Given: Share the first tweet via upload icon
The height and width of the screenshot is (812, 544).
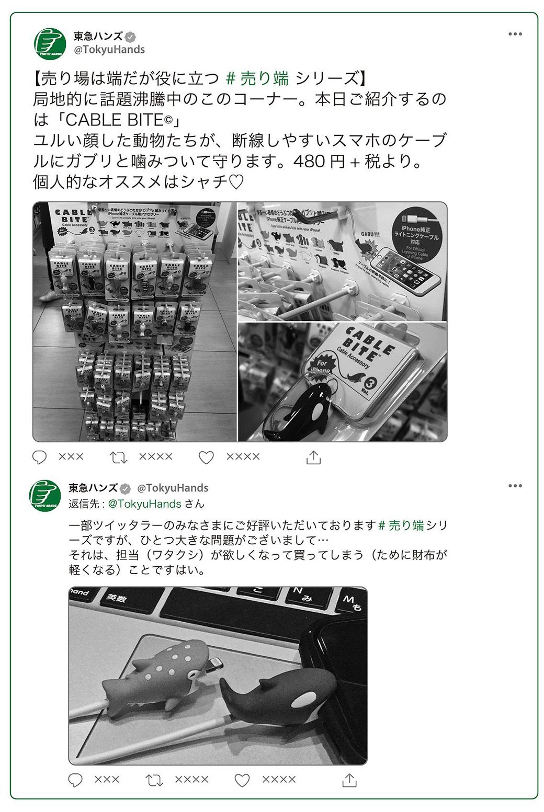Looking at the screenshot, I should tap(313, 458).
